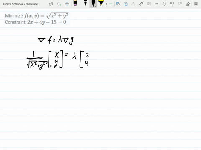This screenshot has width=201, height=150.
Task: Pick the eraser tool
Action: [75, 3]
